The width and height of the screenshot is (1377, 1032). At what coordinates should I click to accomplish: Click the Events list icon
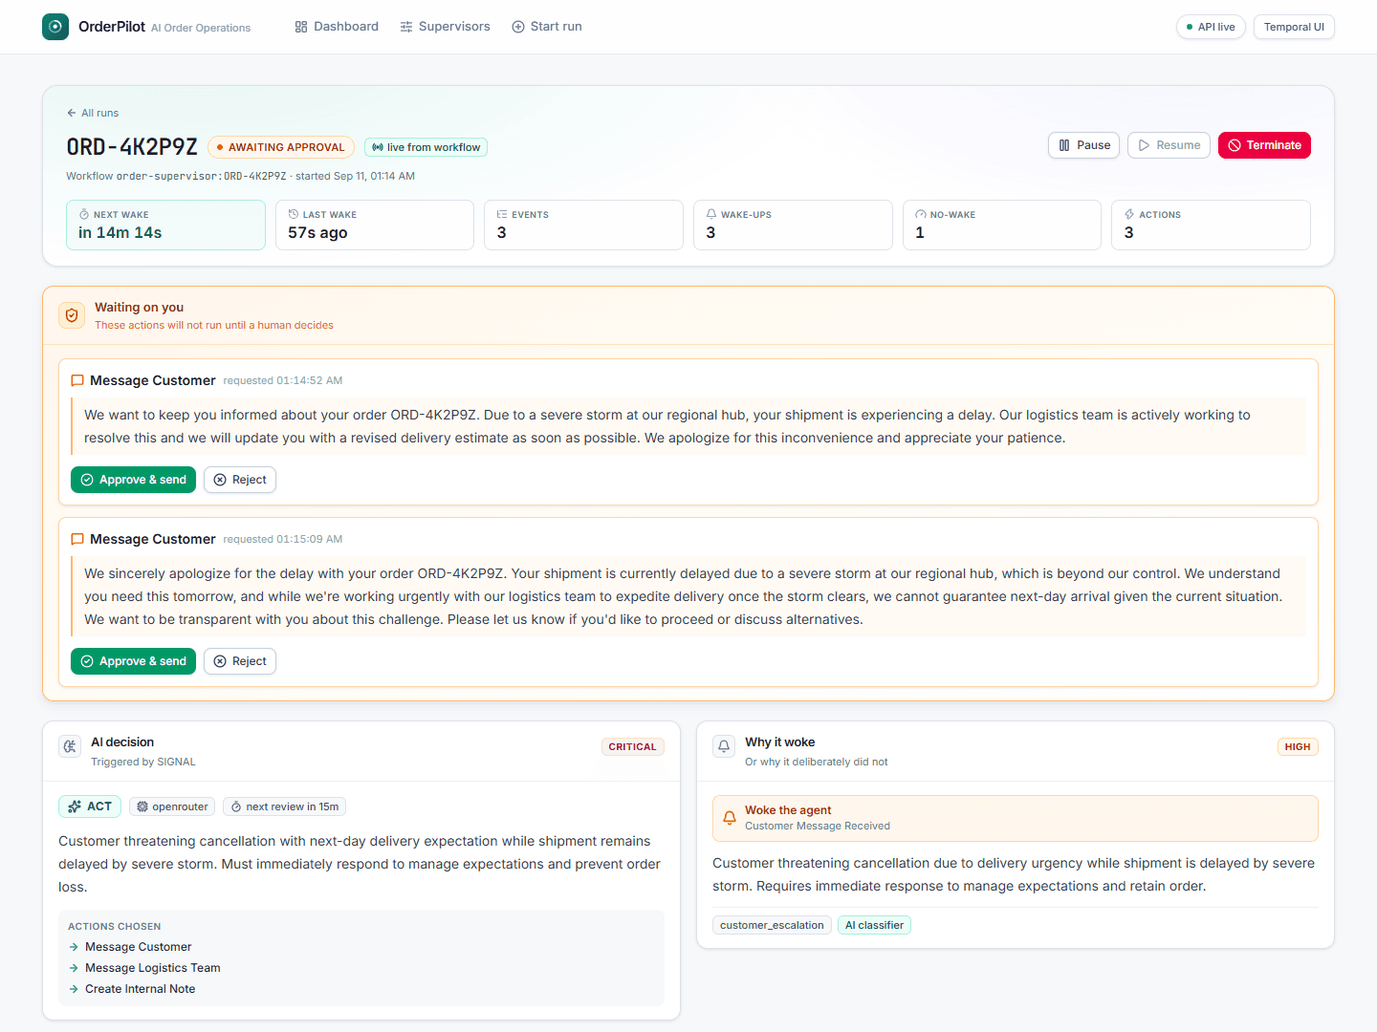click(x=502, y=215)
